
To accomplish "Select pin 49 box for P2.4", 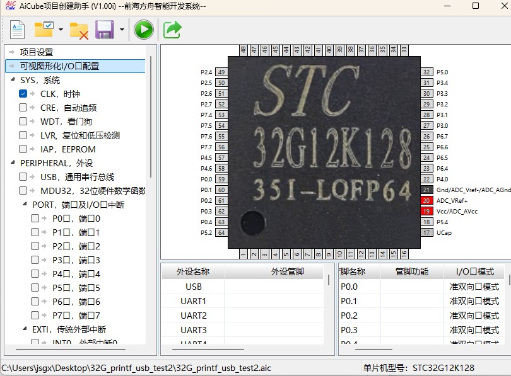I will point(221,72).
